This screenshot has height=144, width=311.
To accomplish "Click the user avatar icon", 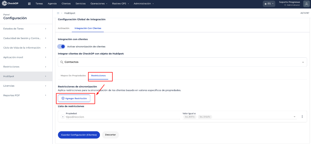I will click(x=306, y=4).
